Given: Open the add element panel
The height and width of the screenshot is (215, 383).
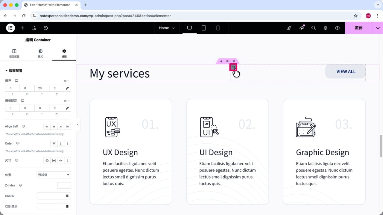Looking at the screenshot, I should click(x=22, y=28).
